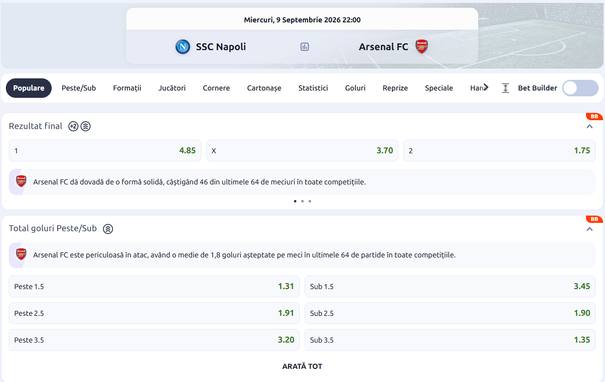Open the Formații tab
This screenshot has width=605, height=382.
(x=127, y=88)
